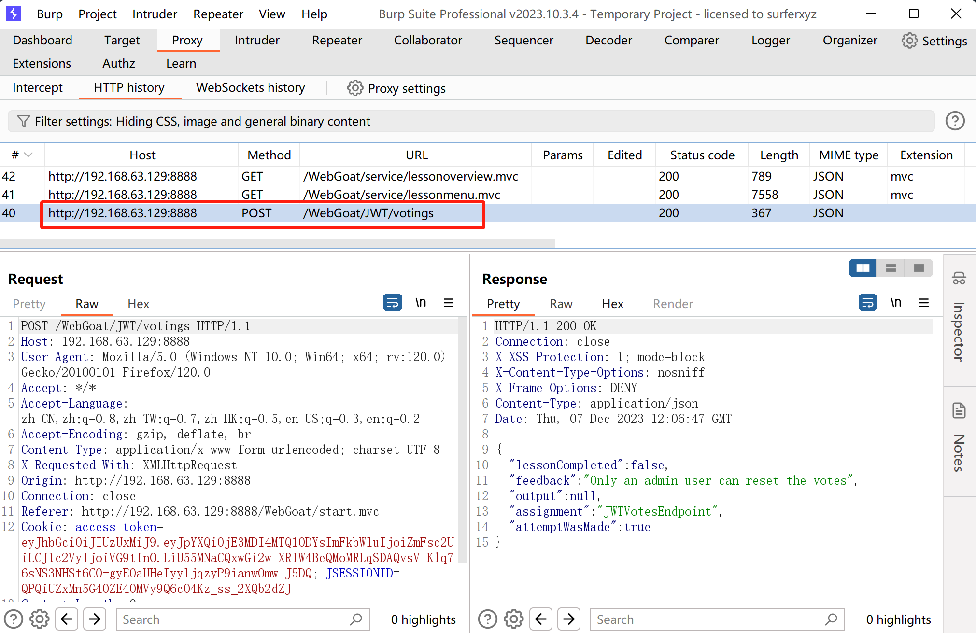
Task: Open Response pane hamburger menu
Action: coord(924,303)
